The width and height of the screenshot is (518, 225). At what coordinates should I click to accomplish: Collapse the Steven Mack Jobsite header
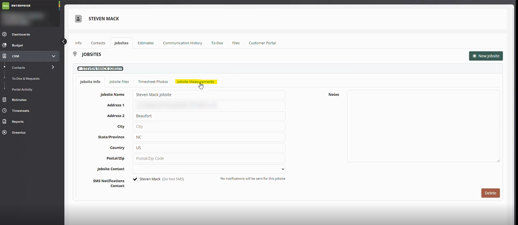100,68
